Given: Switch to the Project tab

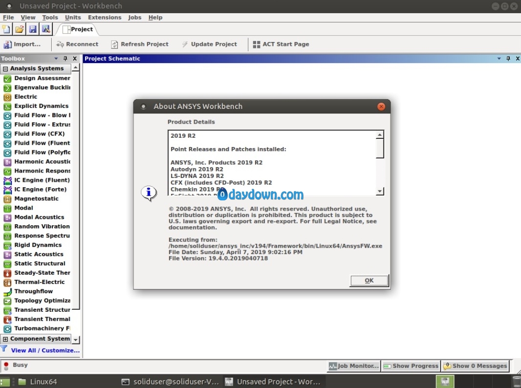Looking at the screenshot, I should (77, 29).
